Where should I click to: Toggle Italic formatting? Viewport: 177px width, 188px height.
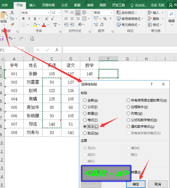29,19
